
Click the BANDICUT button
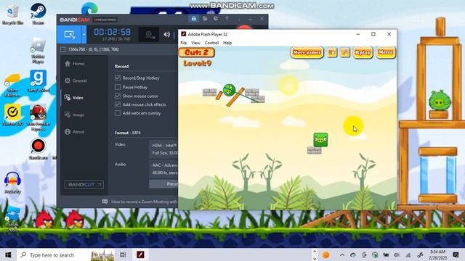point(84,184)
